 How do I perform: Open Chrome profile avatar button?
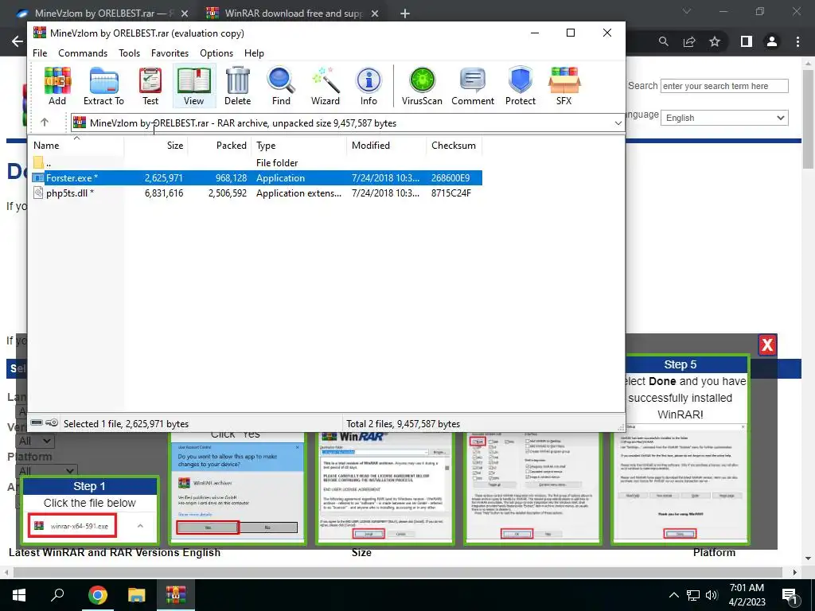coord(772,41)
